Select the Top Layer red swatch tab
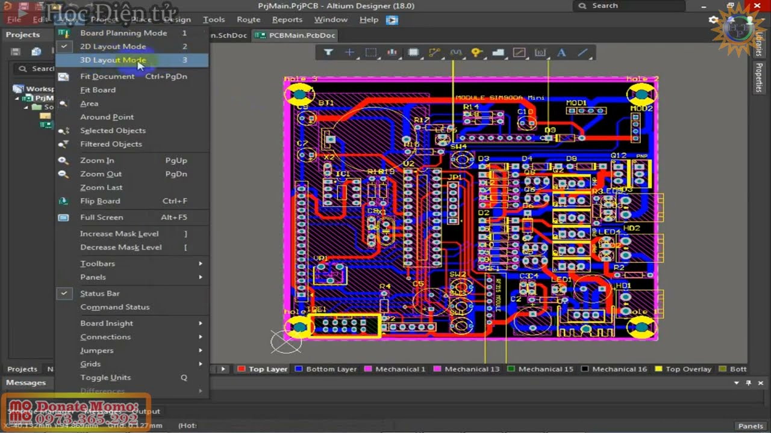Screen dimensions: 771x433 pyautogui.click(x=263, y=369)
